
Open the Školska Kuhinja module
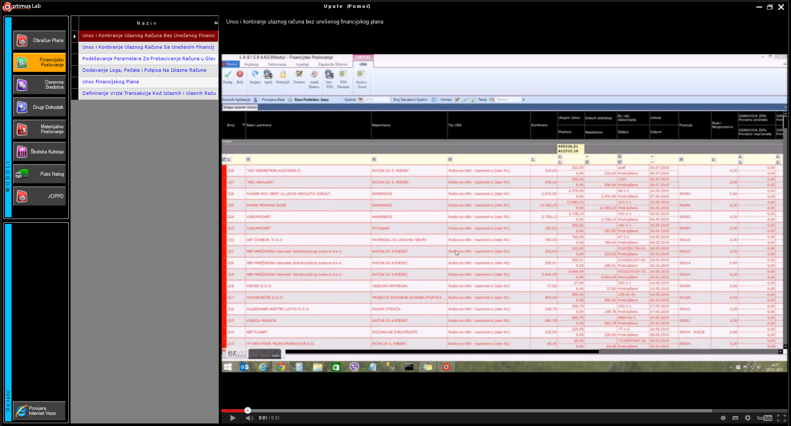pyautogui.click(x=40, y=152)
